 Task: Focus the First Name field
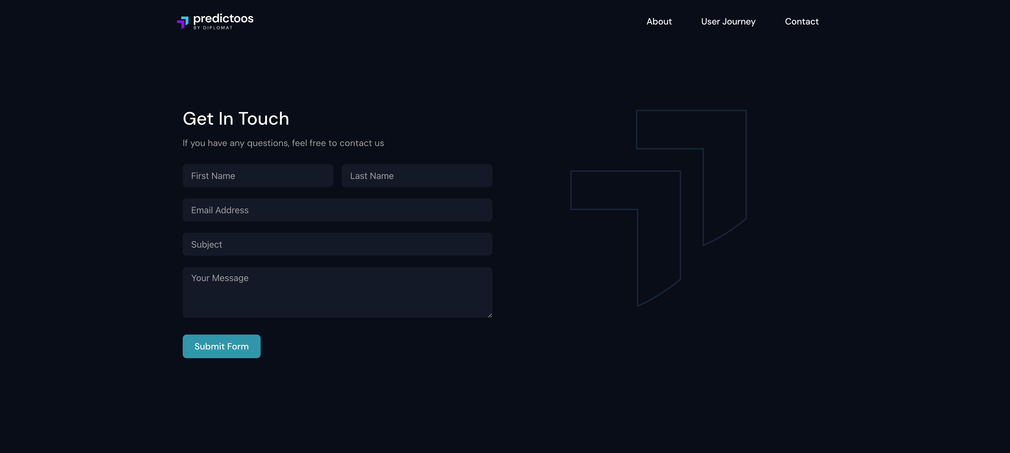pyautogui.click(x=258, y=176)
